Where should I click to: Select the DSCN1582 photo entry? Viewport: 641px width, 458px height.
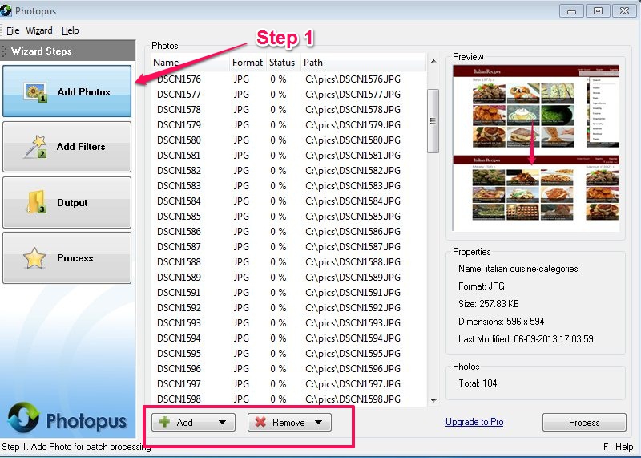click(x=288, y=171)
